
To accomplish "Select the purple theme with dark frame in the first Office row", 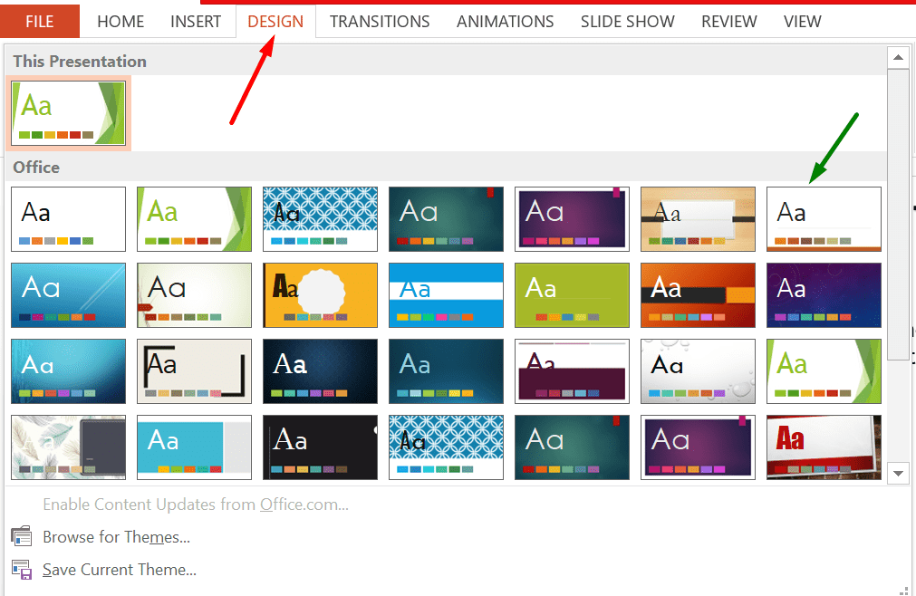I will click(x=572, y=219).
